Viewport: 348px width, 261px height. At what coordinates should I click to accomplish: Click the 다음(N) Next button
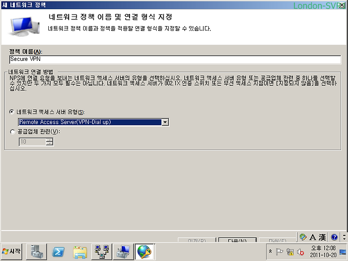[x=237, y=240]
